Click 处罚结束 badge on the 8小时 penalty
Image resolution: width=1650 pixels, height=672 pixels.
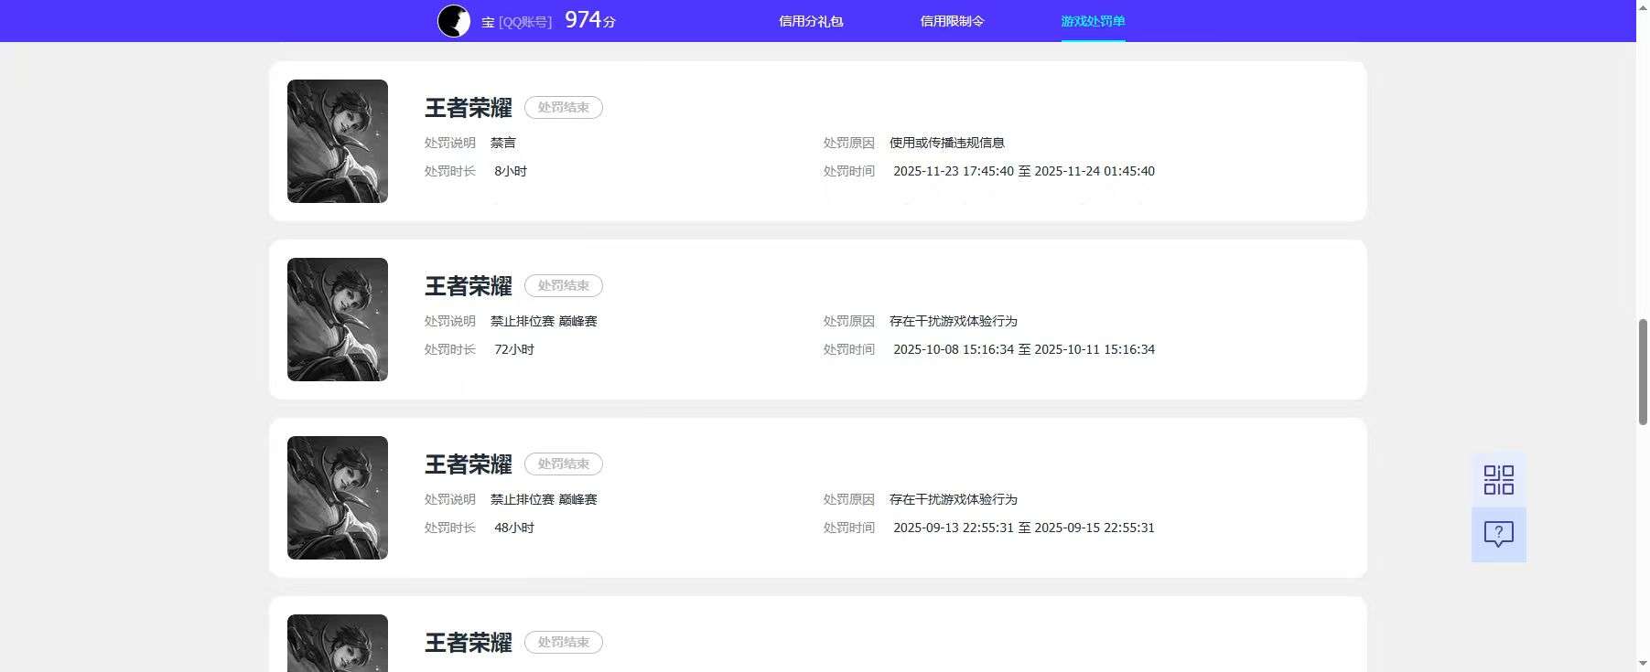pyautogui.click(x=564, y=107)
